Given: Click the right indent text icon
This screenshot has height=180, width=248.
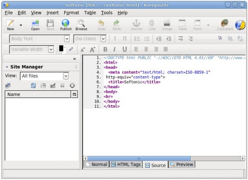Looking at the screenshot, I should [169, 38].
